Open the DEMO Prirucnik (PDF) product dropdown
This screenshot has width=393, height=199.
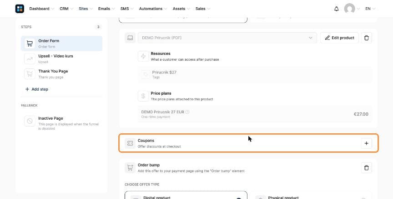point(227,38)
